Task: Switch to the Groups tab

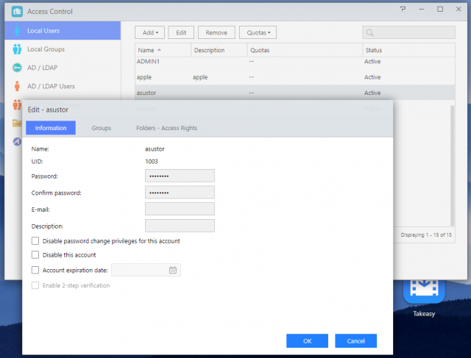Action: pos(101,128)
